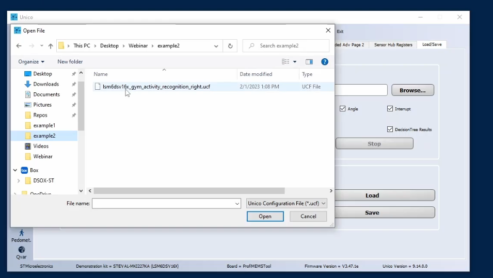Switch to Sensor Hub Registers tab
The width and height of the screenshot is (493, 278).
coord(393,45)
